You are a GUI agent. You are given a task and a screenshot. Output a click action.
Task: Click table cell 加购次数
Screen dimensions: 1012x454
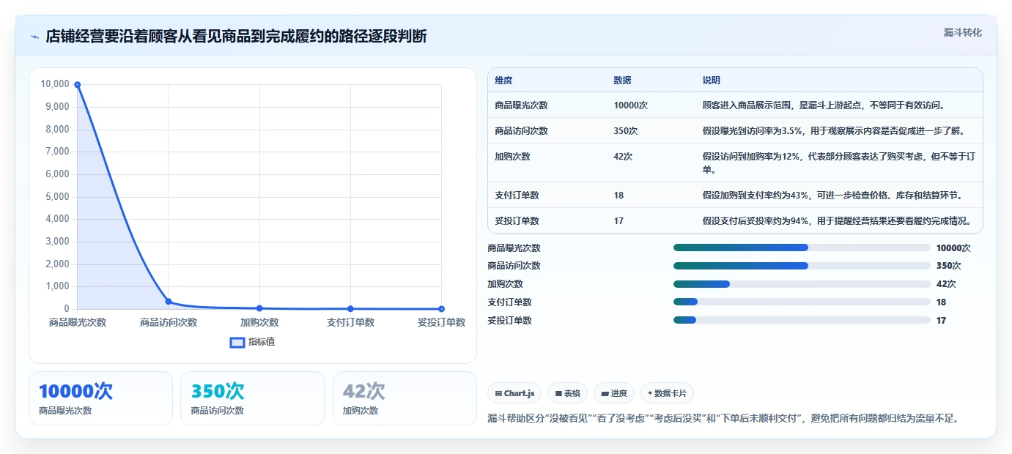[512, 156]
